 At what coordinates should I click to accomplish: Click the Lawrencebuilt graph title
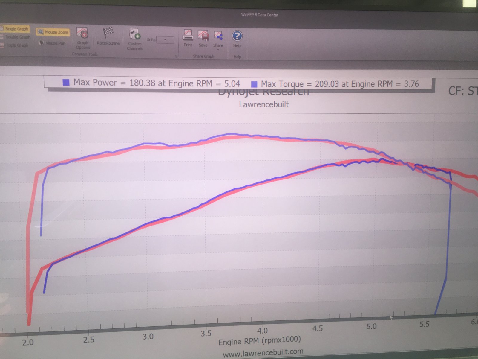[x=264, y=104]
